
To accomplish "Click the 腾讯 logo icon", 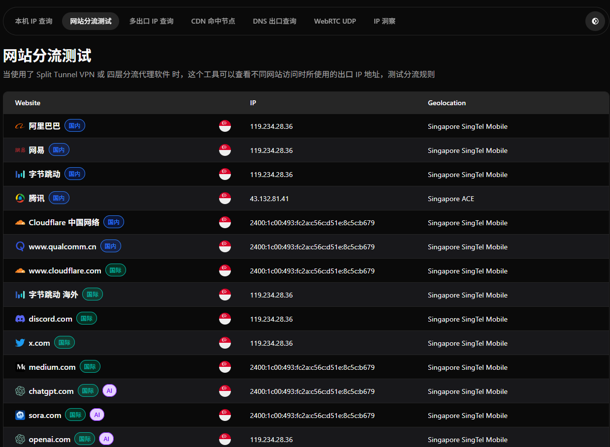I will 20,198.
